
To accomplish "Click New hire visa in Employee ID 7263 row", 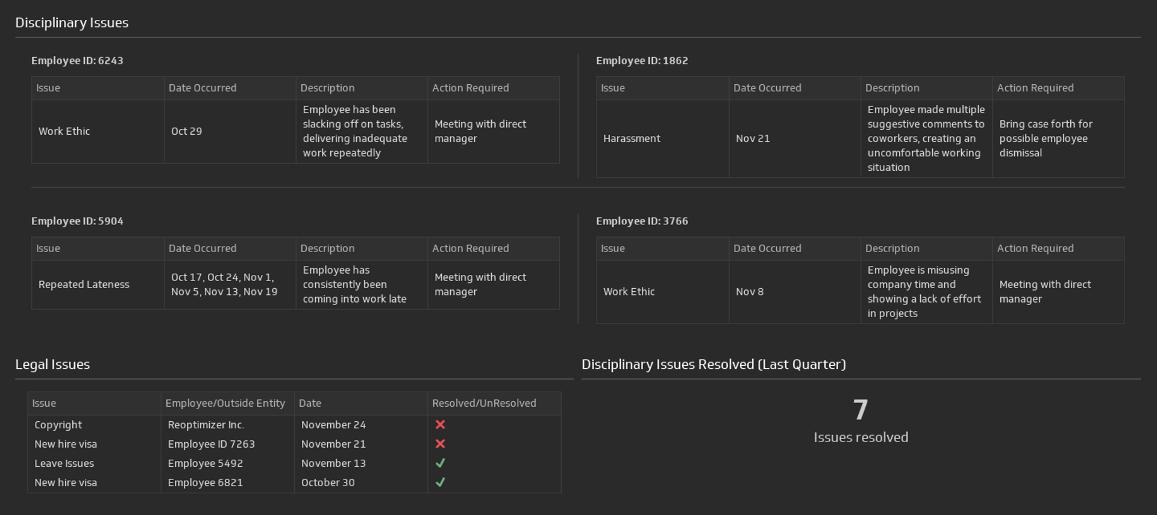I will 94,444.
